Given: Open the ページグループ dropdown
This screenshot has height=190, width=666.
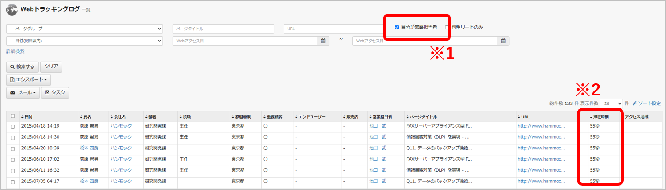Looking at the screenshot, I should click(85, 29).
